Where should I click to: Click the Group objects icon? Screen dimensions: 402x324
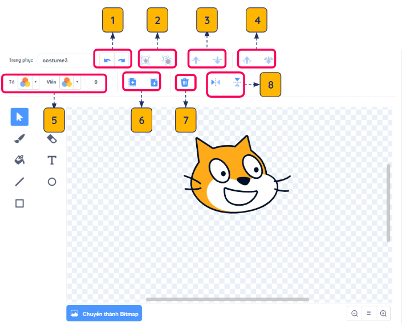coord(145,60)
